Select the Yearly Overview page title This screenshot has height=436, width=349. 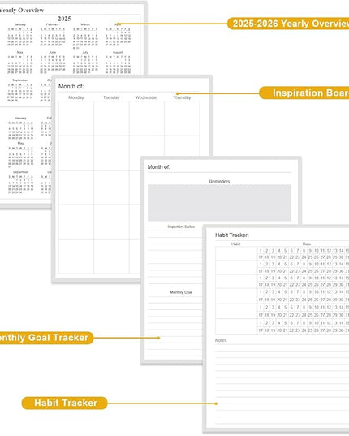pyautogui.click(x=22, y=11)
